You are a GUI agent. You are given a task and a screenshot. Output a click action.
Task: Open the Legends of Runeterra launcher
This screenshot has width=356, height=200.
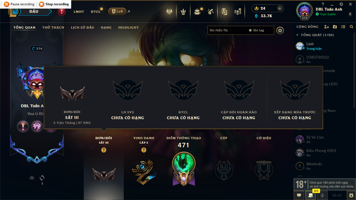coord(117,11)
